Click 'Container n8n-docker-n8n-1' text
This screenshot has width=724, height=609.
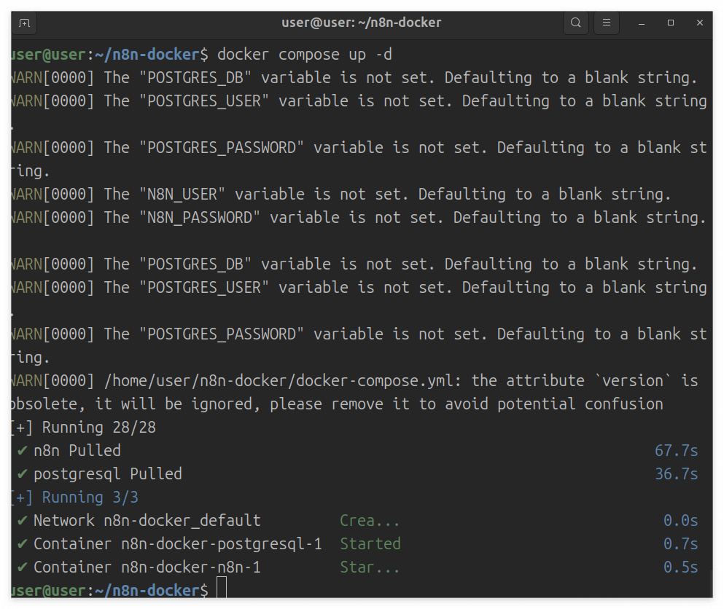[147, 567]
